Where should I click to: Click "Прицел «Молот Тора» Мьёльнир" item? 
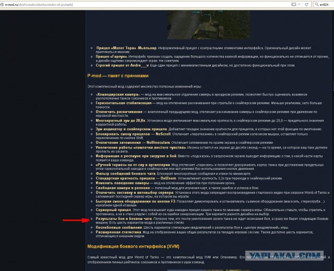coord(126,48)
